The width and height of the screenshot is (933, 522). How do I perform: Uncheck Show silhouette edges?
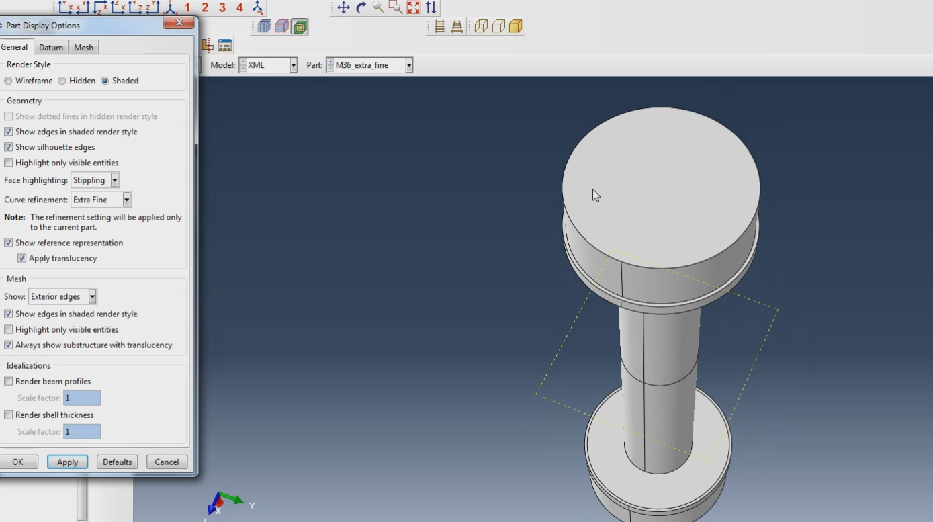(8, 146)
